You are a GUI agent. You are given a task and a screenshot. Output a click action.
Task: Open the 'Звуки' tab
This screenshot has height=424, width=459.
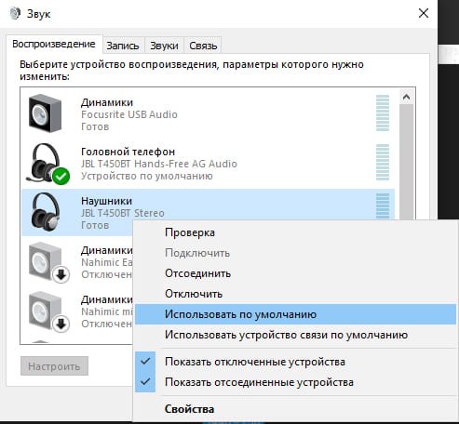click(164, 46)
